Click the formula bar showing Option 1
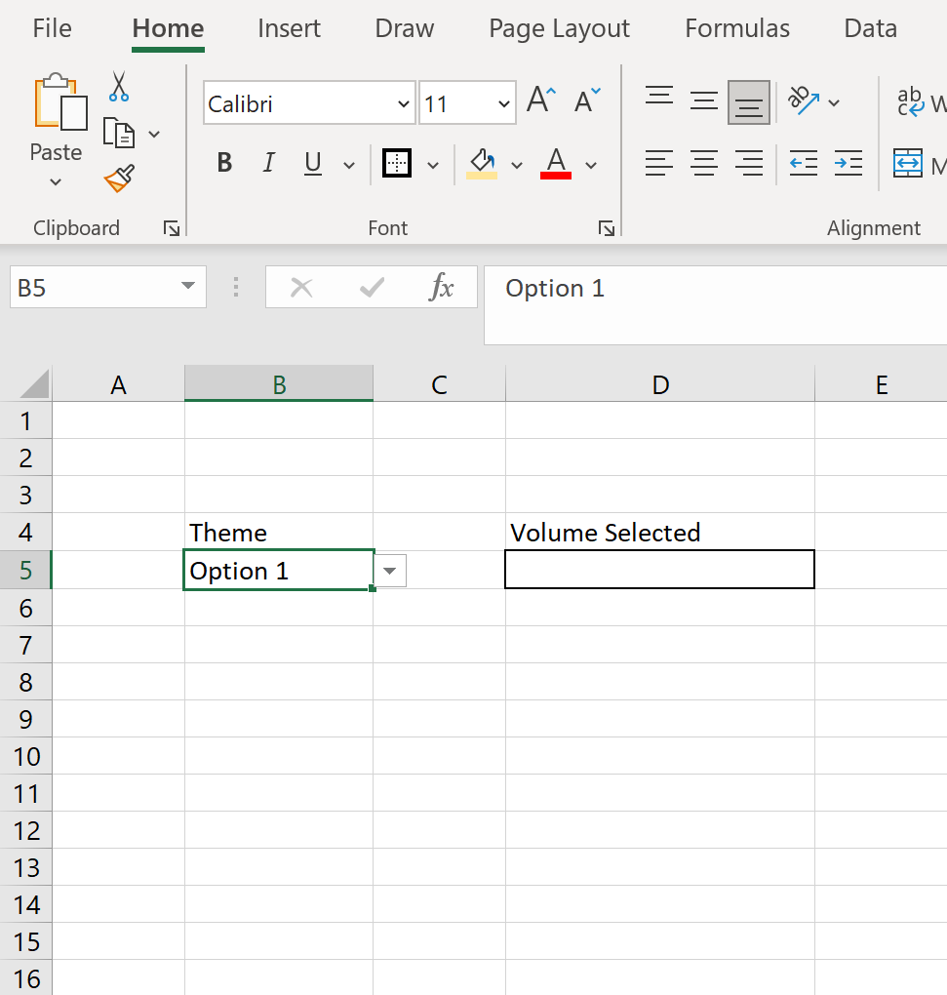The height and width of the screenshot is (995, 947). (716, 304)
